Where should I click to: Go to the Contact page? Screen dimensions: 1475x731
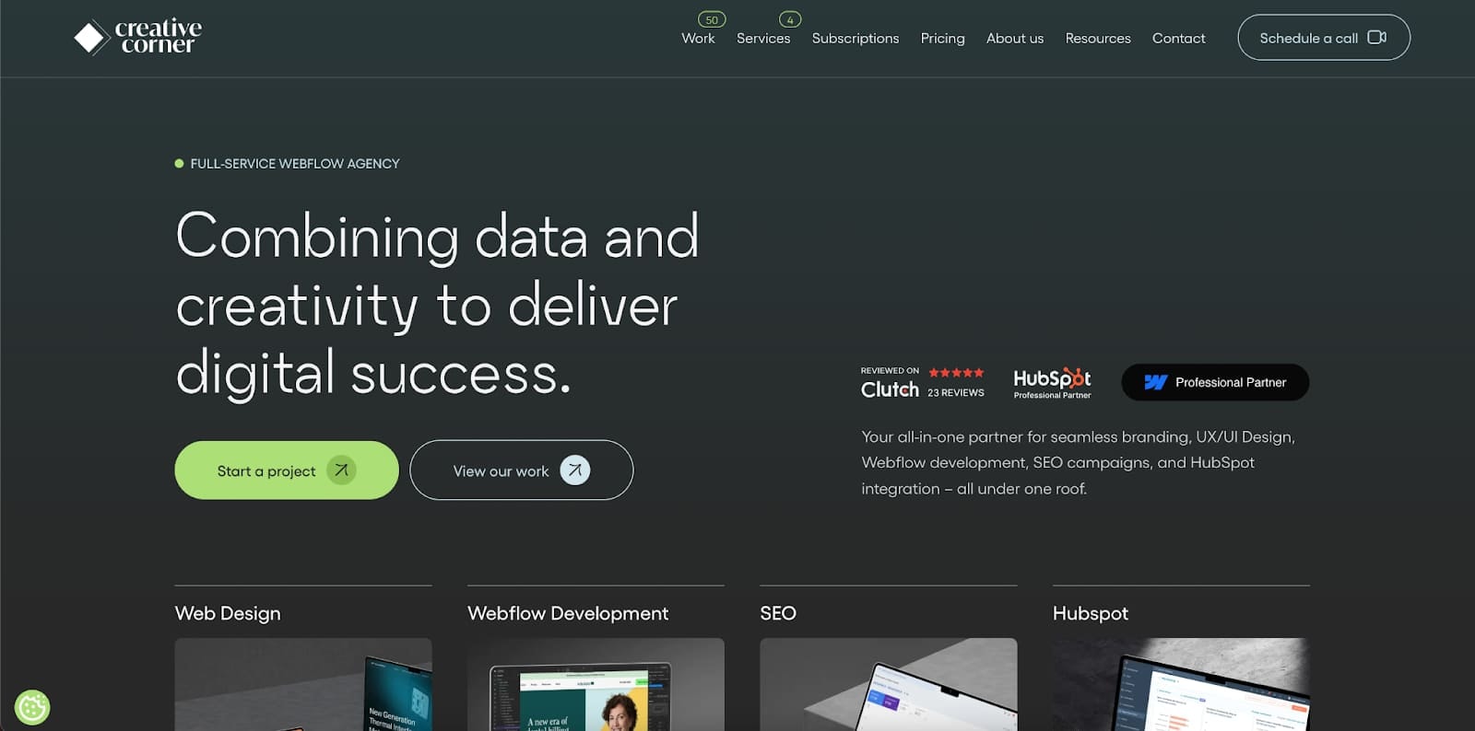1178,39
